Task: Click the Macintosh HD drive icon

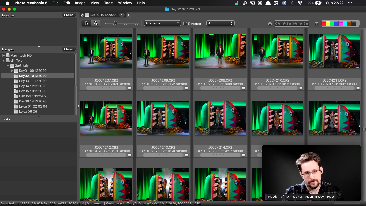Action: [8, 55]
